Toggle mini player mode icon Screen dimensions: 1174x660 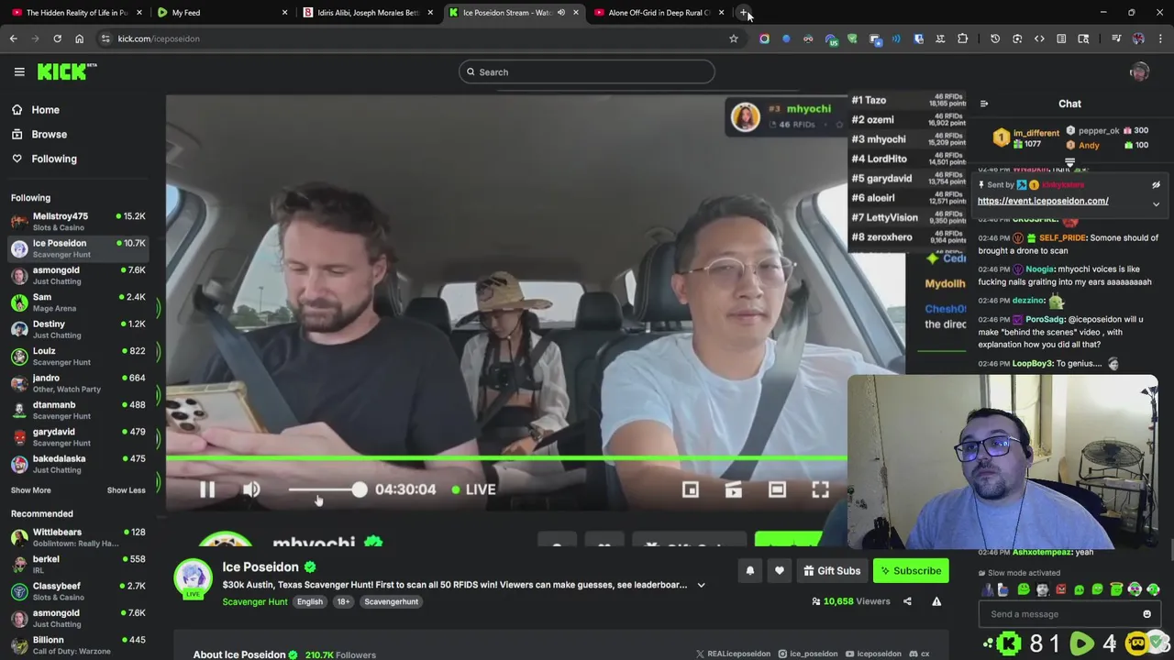tap(691, 489)
